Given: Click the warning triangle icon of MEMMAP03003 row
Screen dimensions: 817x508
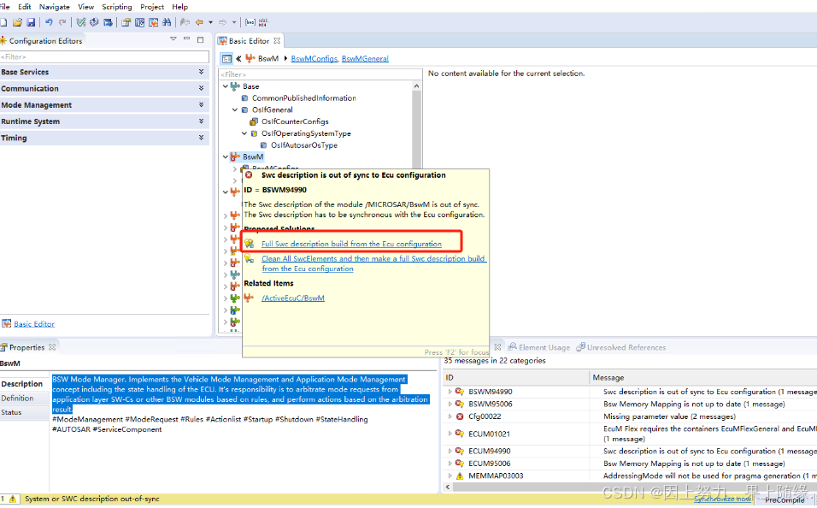Looking at the screenshot, I should (x=460, y=476).
